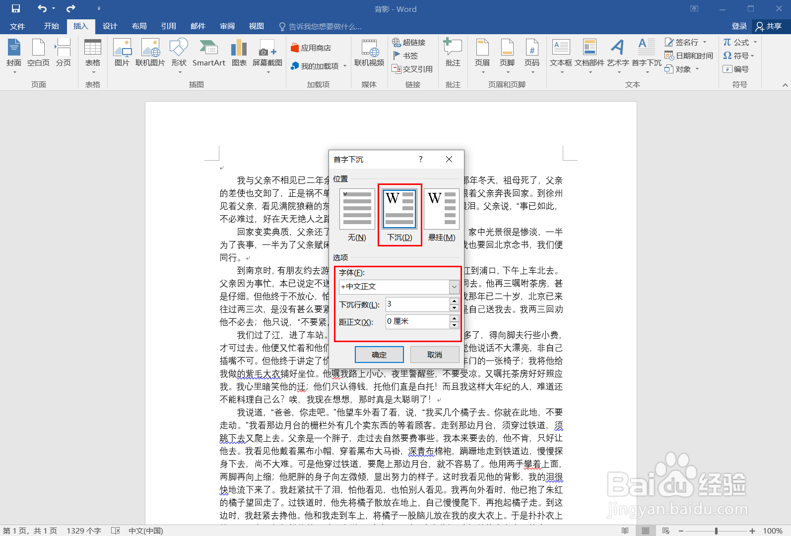
Task: Open the Customize Quick Access Toolbar dropdown
Action: click(x=99, y=8)
